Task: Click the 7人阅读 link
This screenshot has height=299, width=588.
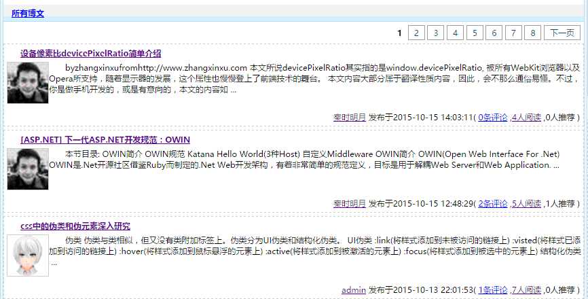Action: pyautogui.click(x=526, y=289)
